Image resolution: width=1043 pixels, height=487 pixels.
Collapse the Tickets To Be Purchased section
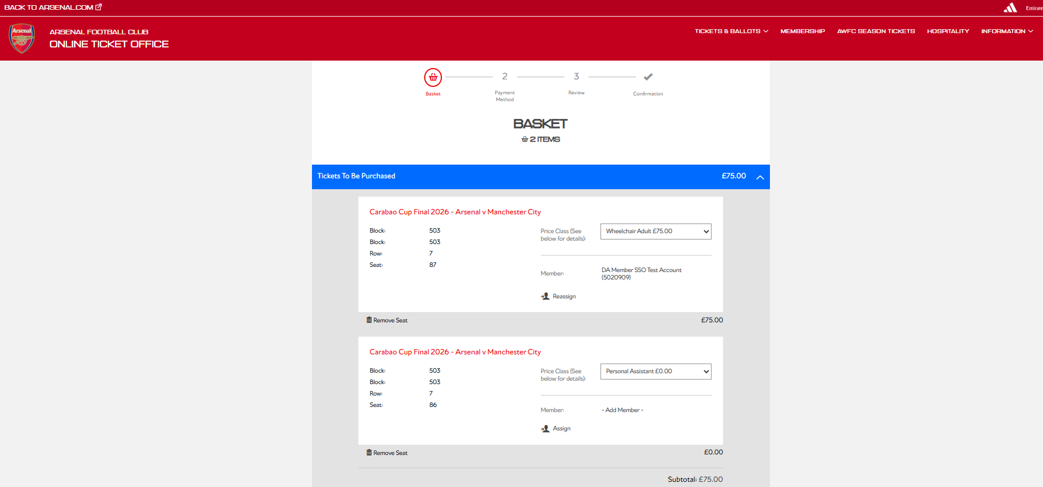(x=760, y=177)
